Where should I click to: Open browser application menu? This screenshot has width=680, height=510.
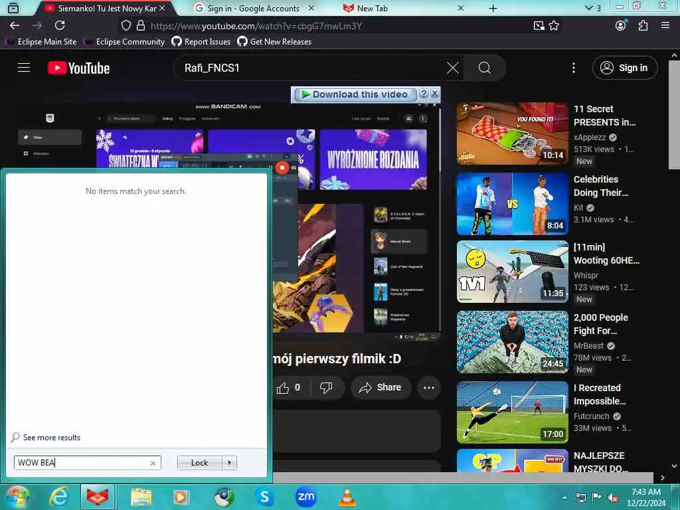point(665,26)
